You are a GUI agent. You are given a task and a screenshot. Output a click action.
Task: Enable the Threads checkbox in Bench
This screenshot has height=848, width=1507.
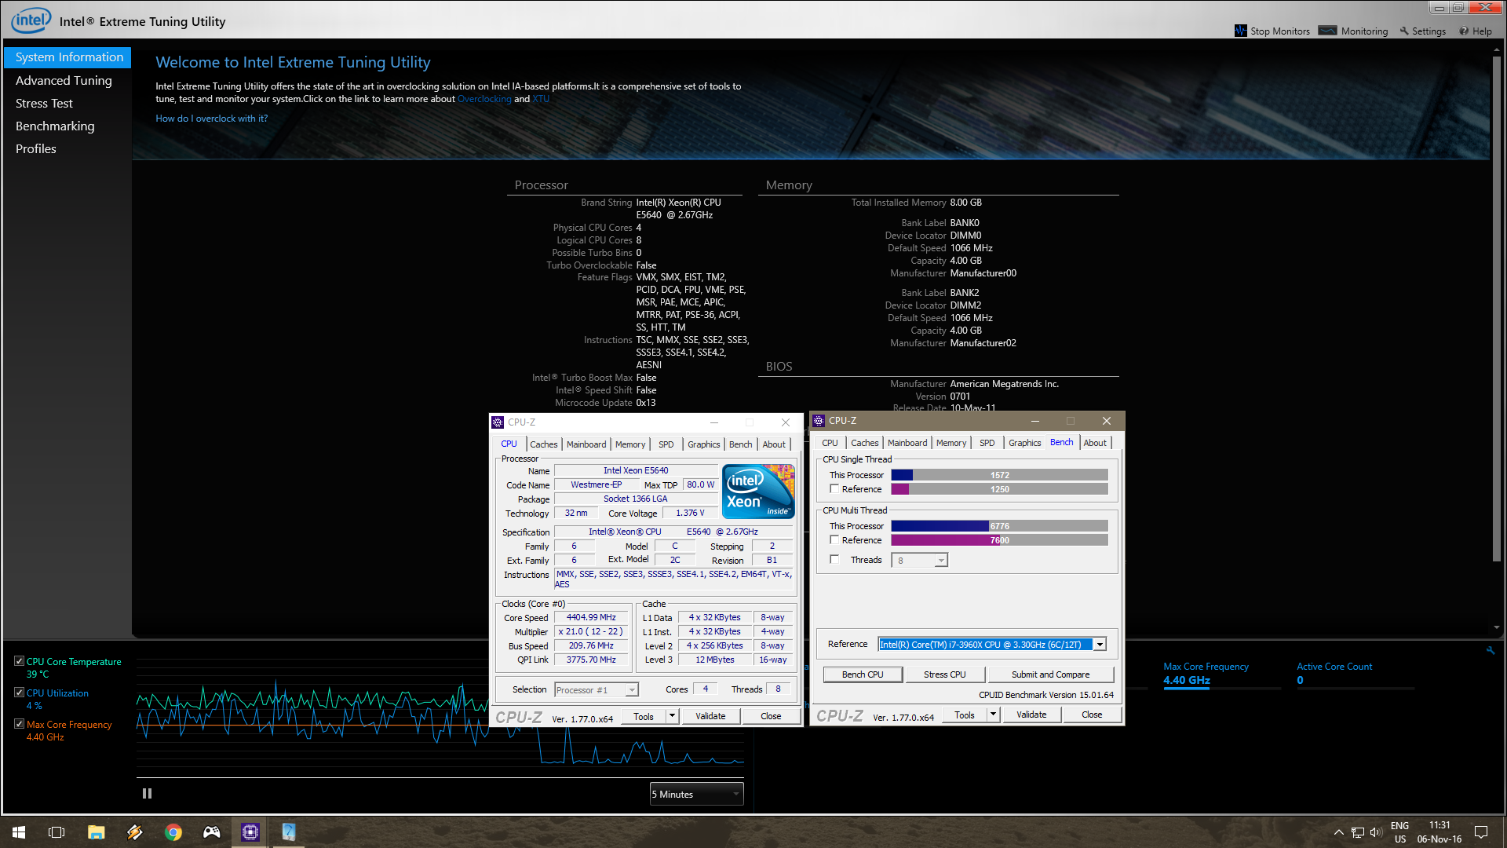[834, 559]
